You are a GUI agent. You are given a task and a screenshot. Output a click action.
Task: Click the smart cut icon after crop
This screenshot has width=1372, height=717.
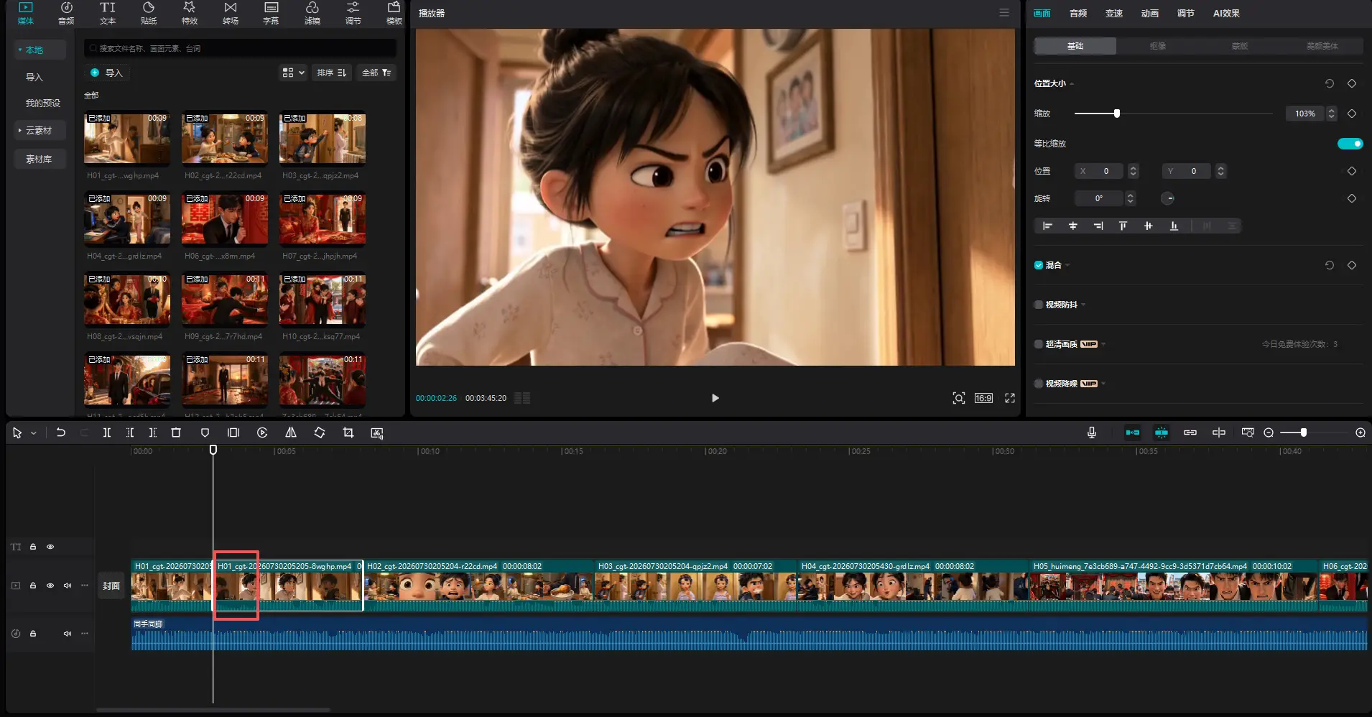point(377,432)
